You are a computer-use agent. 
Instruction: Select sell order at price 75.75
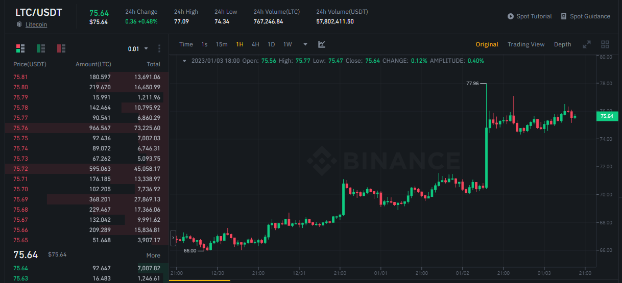87,138
